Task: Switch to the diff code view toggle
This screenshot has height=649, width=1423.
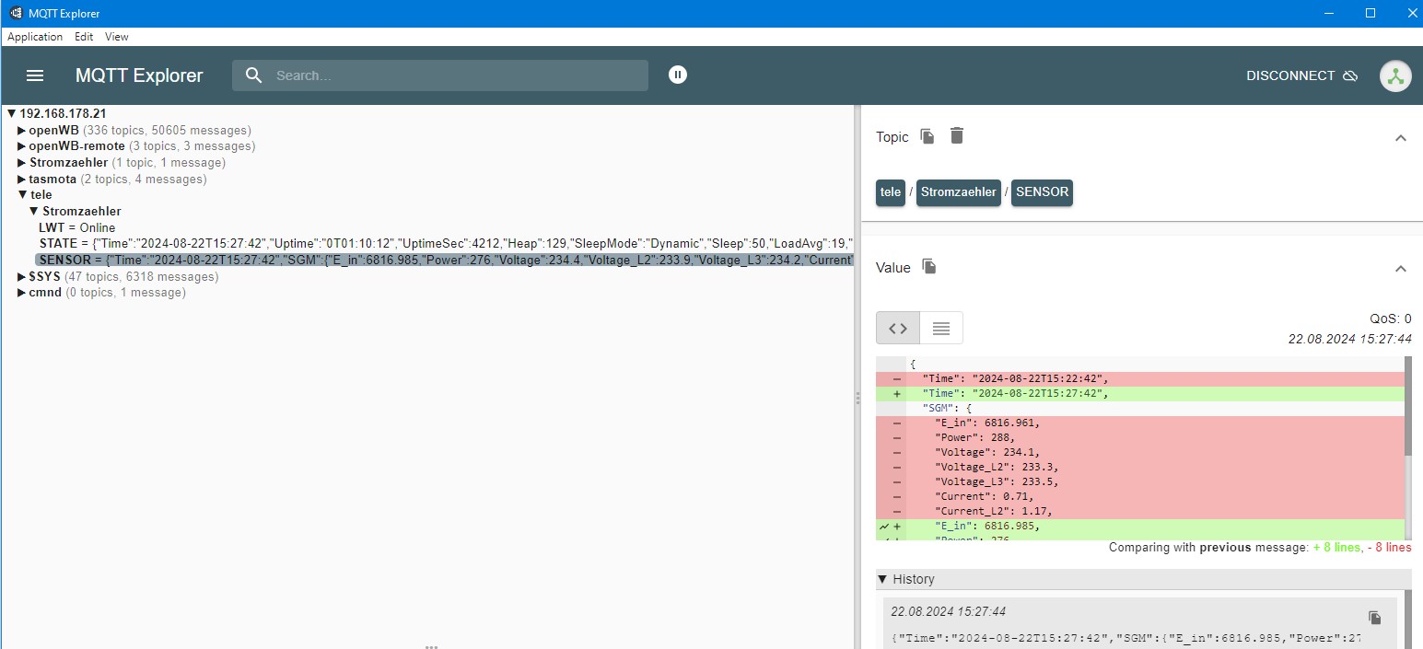Action: click(898, 328)
